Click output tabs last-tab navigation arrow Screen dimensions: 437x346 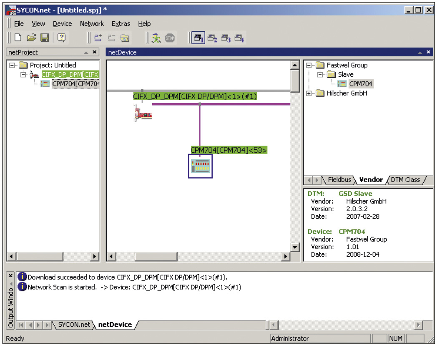48,325
